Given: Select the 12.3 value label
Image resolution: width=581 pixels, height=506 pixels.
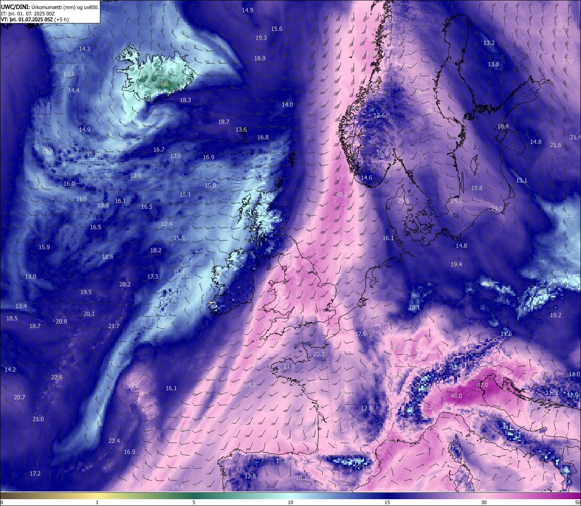Looking at the screenshot, I should (x=103, y=205).
